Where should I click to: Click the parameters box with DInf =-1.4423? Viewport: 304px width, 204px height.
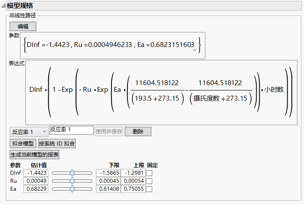(113, 46)
